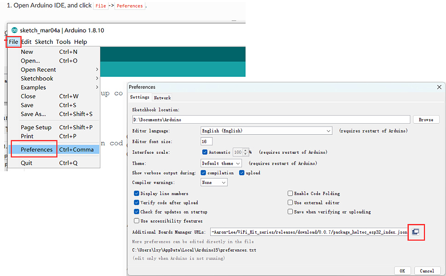446x276 pixels.
Task: Click the Arduino logo in title bar
Action: tap(15, 30)
